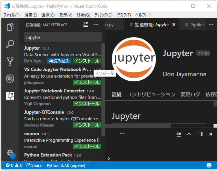Click the warnings count in status bar
This screenshot has height=171, width=218.
pyautogui.click(x=19, y=165)
